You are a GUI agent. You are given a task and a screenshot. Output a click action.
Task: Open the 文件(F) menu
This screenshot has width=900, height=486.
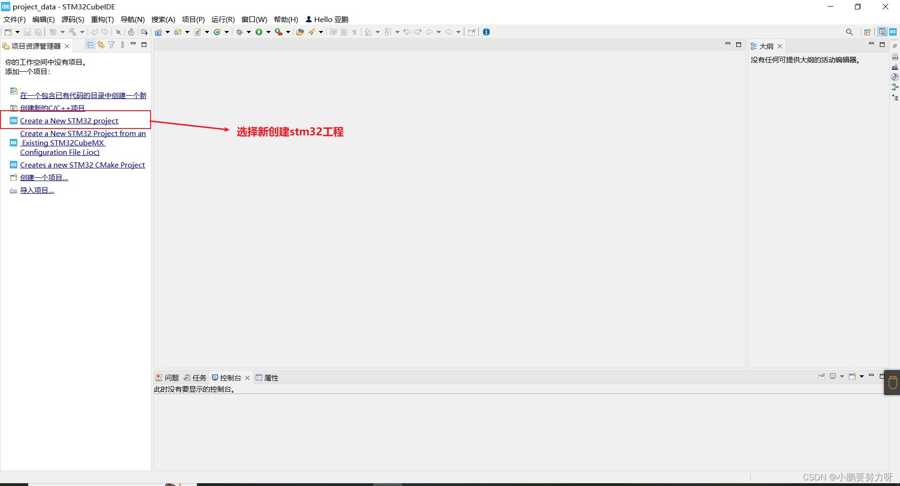[x=15, y=19]
